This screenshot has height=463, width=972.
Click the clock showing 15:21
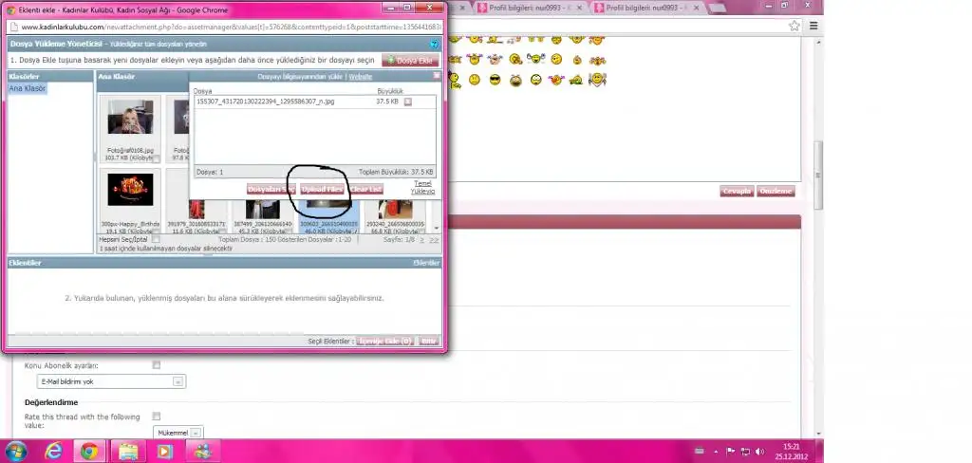tap(791, 451)
